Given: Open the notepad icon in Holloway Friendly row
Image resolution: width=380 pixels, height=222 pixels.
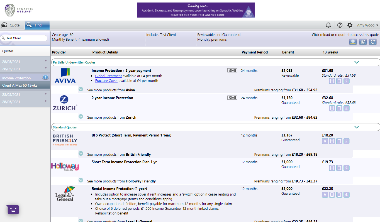Looking at the screenshot, I should pyautogui.click(x=339, y=168).
